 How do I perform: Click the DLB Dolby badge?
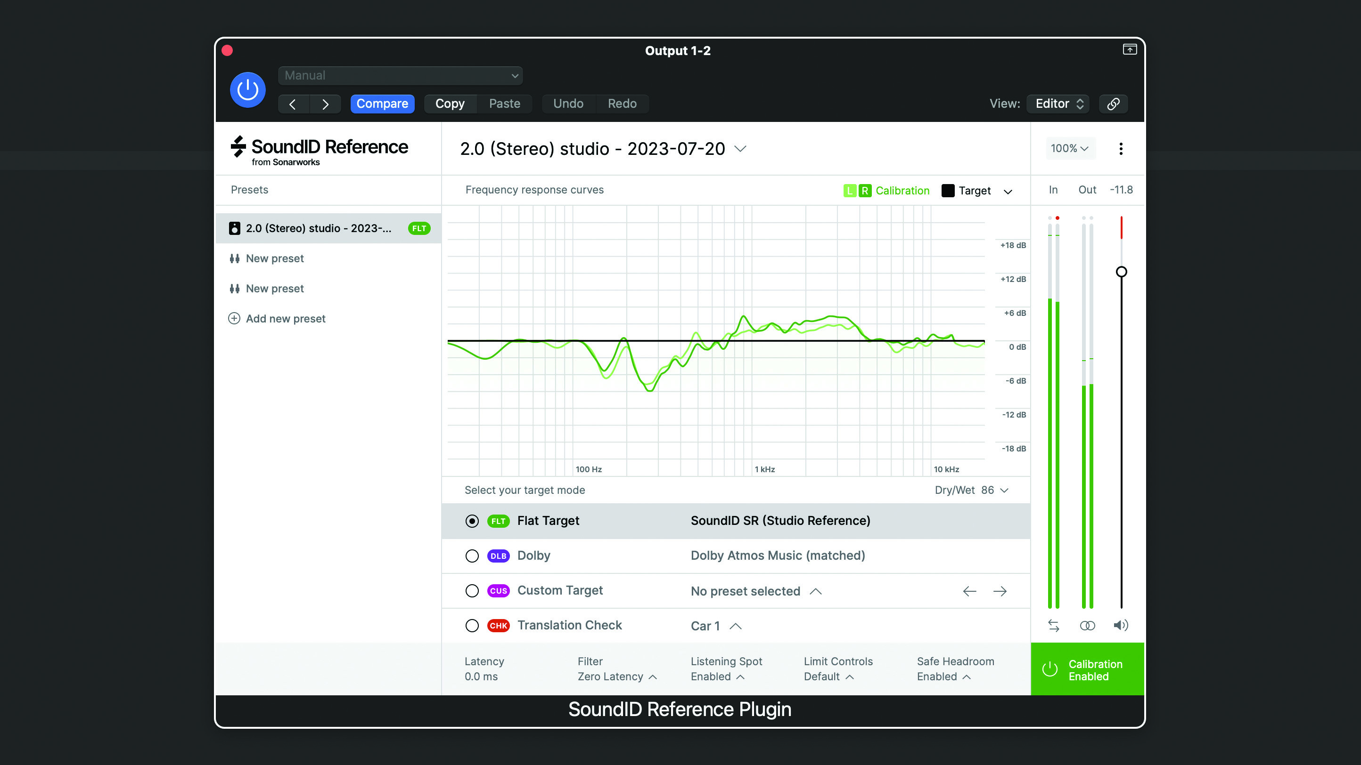[498, 556]
